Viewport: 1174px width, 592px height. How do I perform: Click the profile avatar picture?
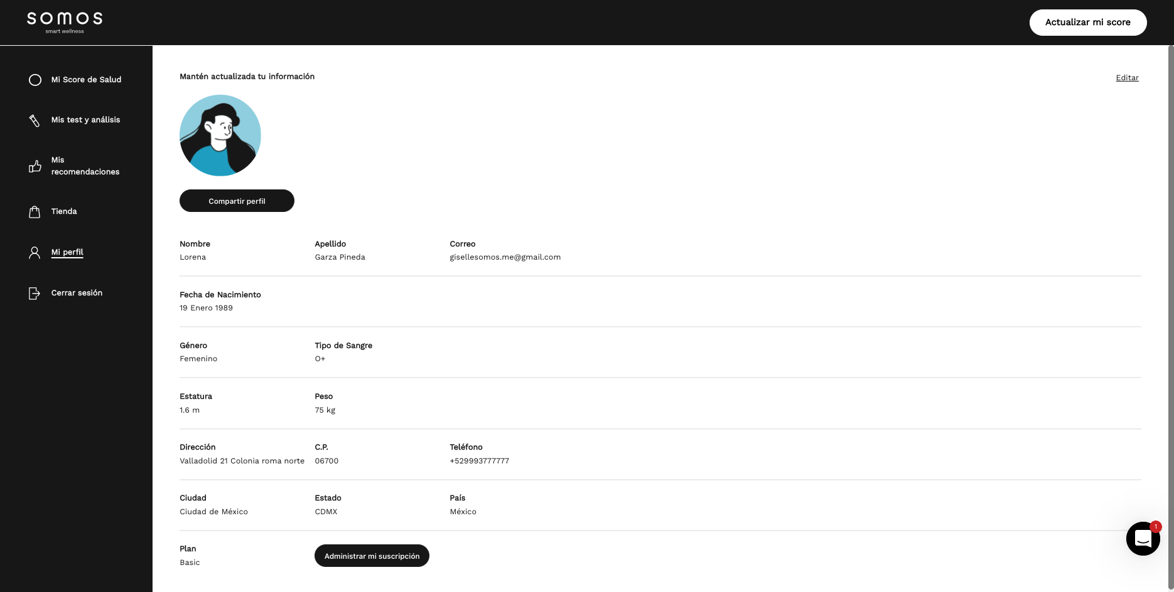coord(220,135)
